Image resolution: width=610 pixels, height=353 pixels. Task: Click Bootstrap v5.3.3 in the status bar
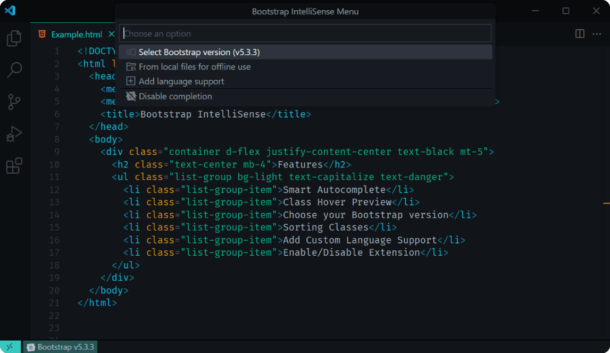click(x=60, y=347)
